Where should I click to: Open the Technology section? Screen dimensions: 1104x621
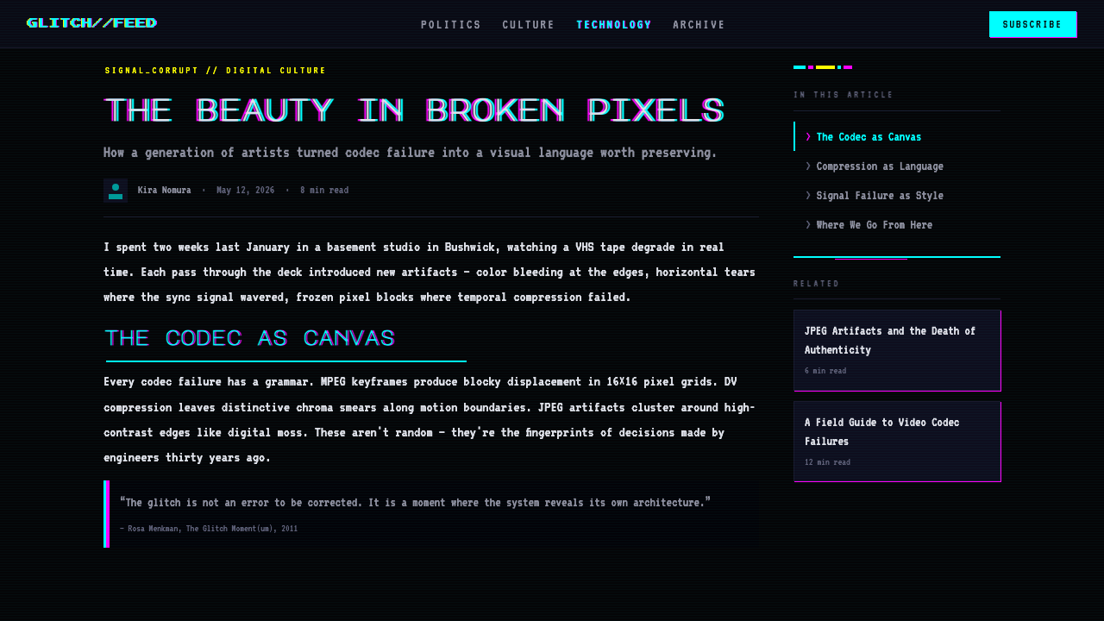pyautogui.click(x=614, y=25)
